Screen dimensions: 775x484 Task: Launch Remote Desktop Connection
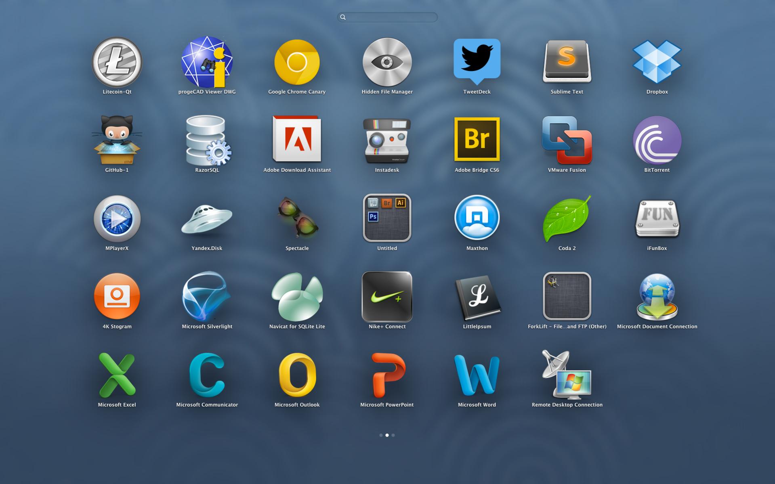567,375
